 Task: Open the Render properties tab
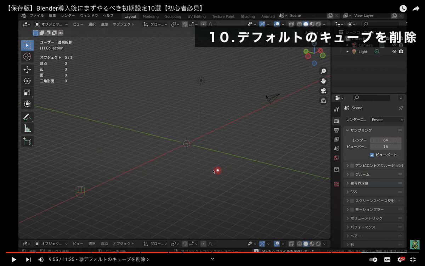pos(336,121)
